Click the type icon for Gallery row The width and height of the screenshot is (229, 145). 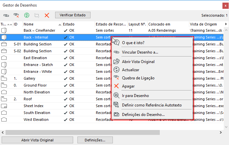pos(4,78)
